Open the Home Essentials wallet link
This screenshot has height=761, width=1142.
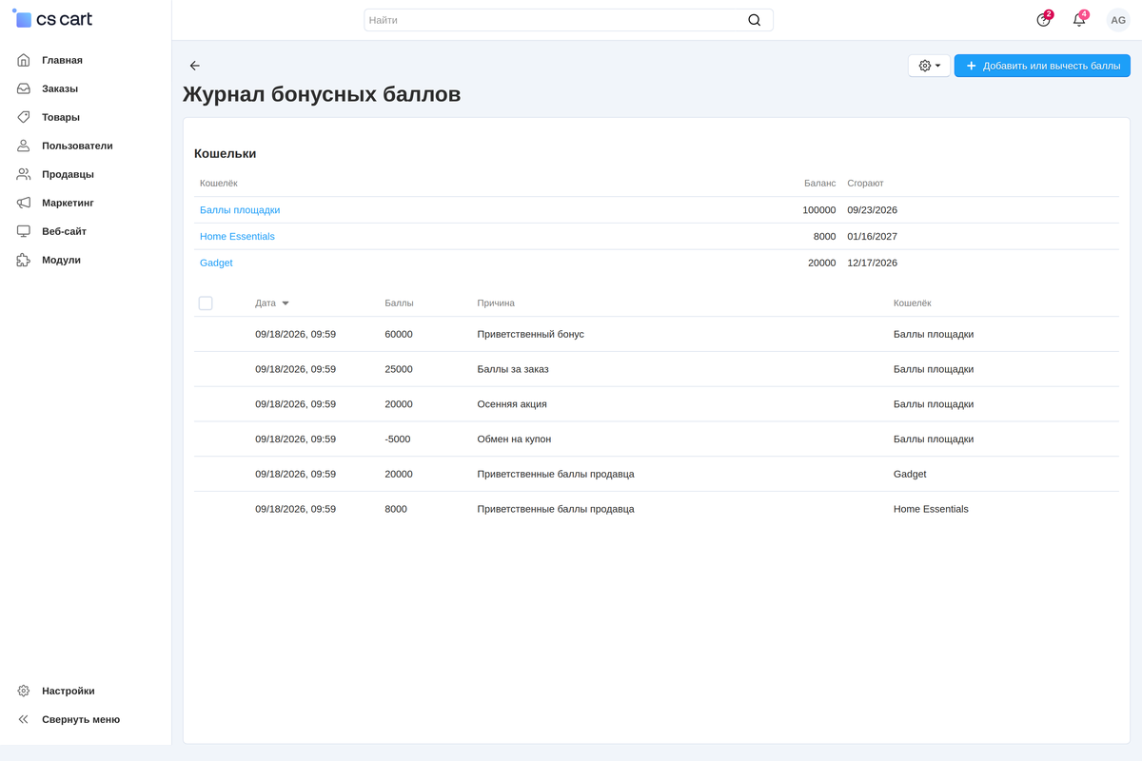[237, 237]
